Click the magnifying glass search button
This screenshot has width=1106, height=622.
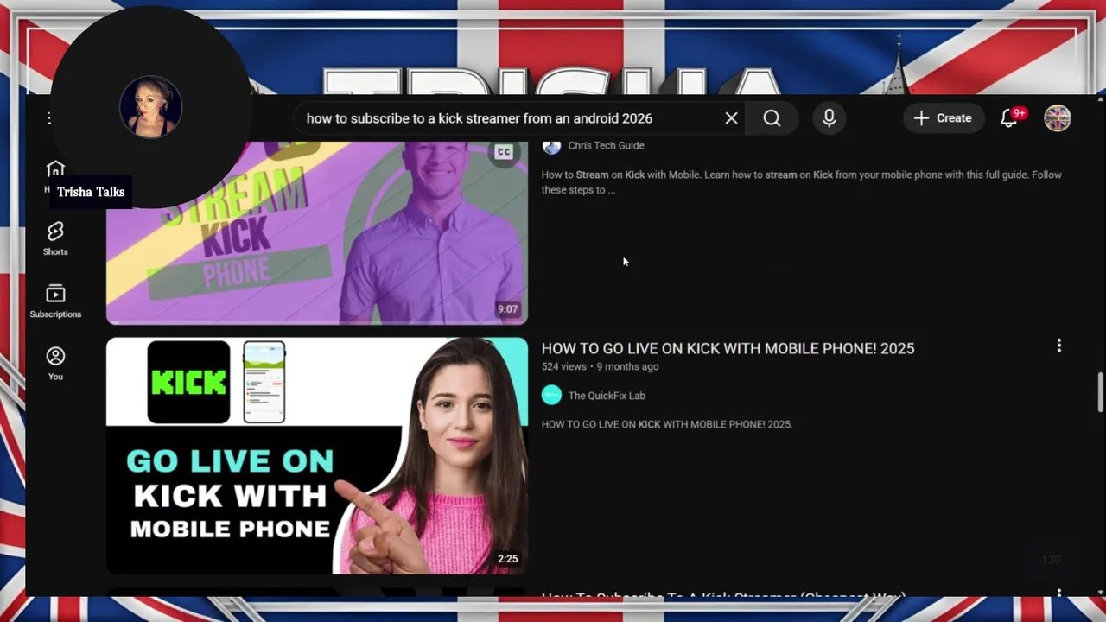tap(772, 118)
